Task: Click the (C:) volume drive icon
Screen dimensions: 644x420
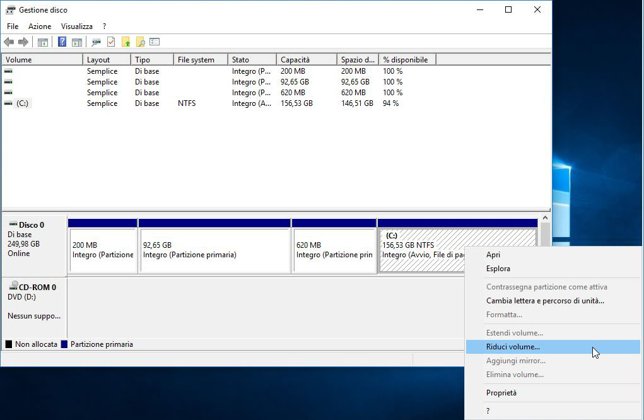Action: point(8,103)
